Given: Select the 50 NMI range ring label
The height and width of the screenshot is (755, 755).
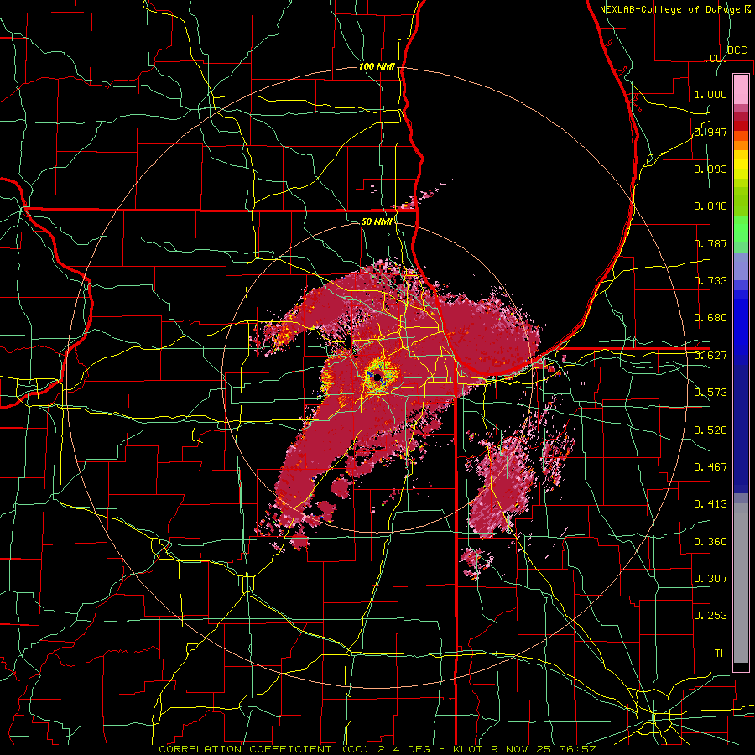Looking at the screenshot, I should (377, 221).
